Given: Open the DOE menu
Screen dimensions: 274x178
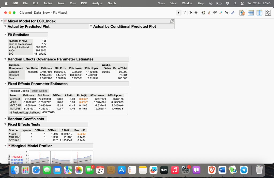Looking at the screenshot, I should [x=84, y=3].
